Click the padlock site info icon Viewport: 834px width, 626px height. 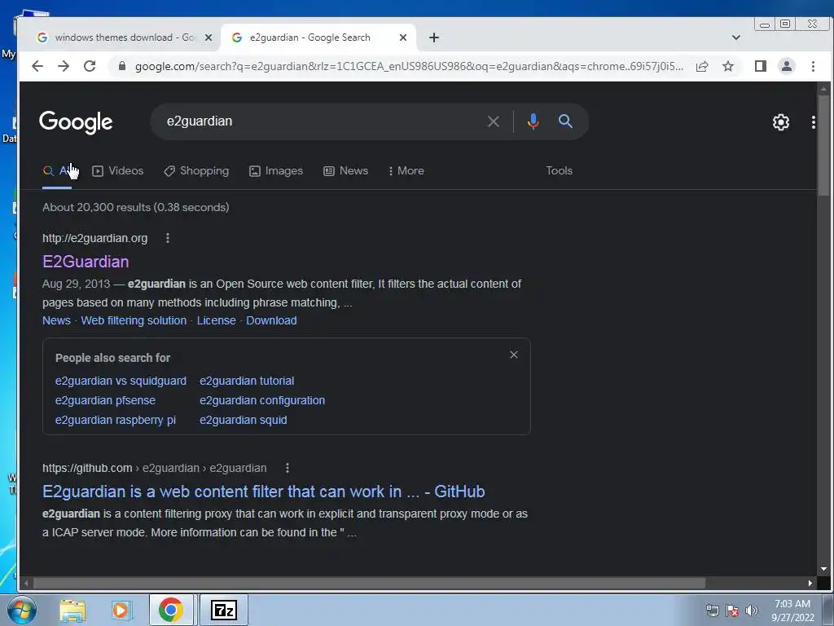pyautogui.click(x=122, y=66)
